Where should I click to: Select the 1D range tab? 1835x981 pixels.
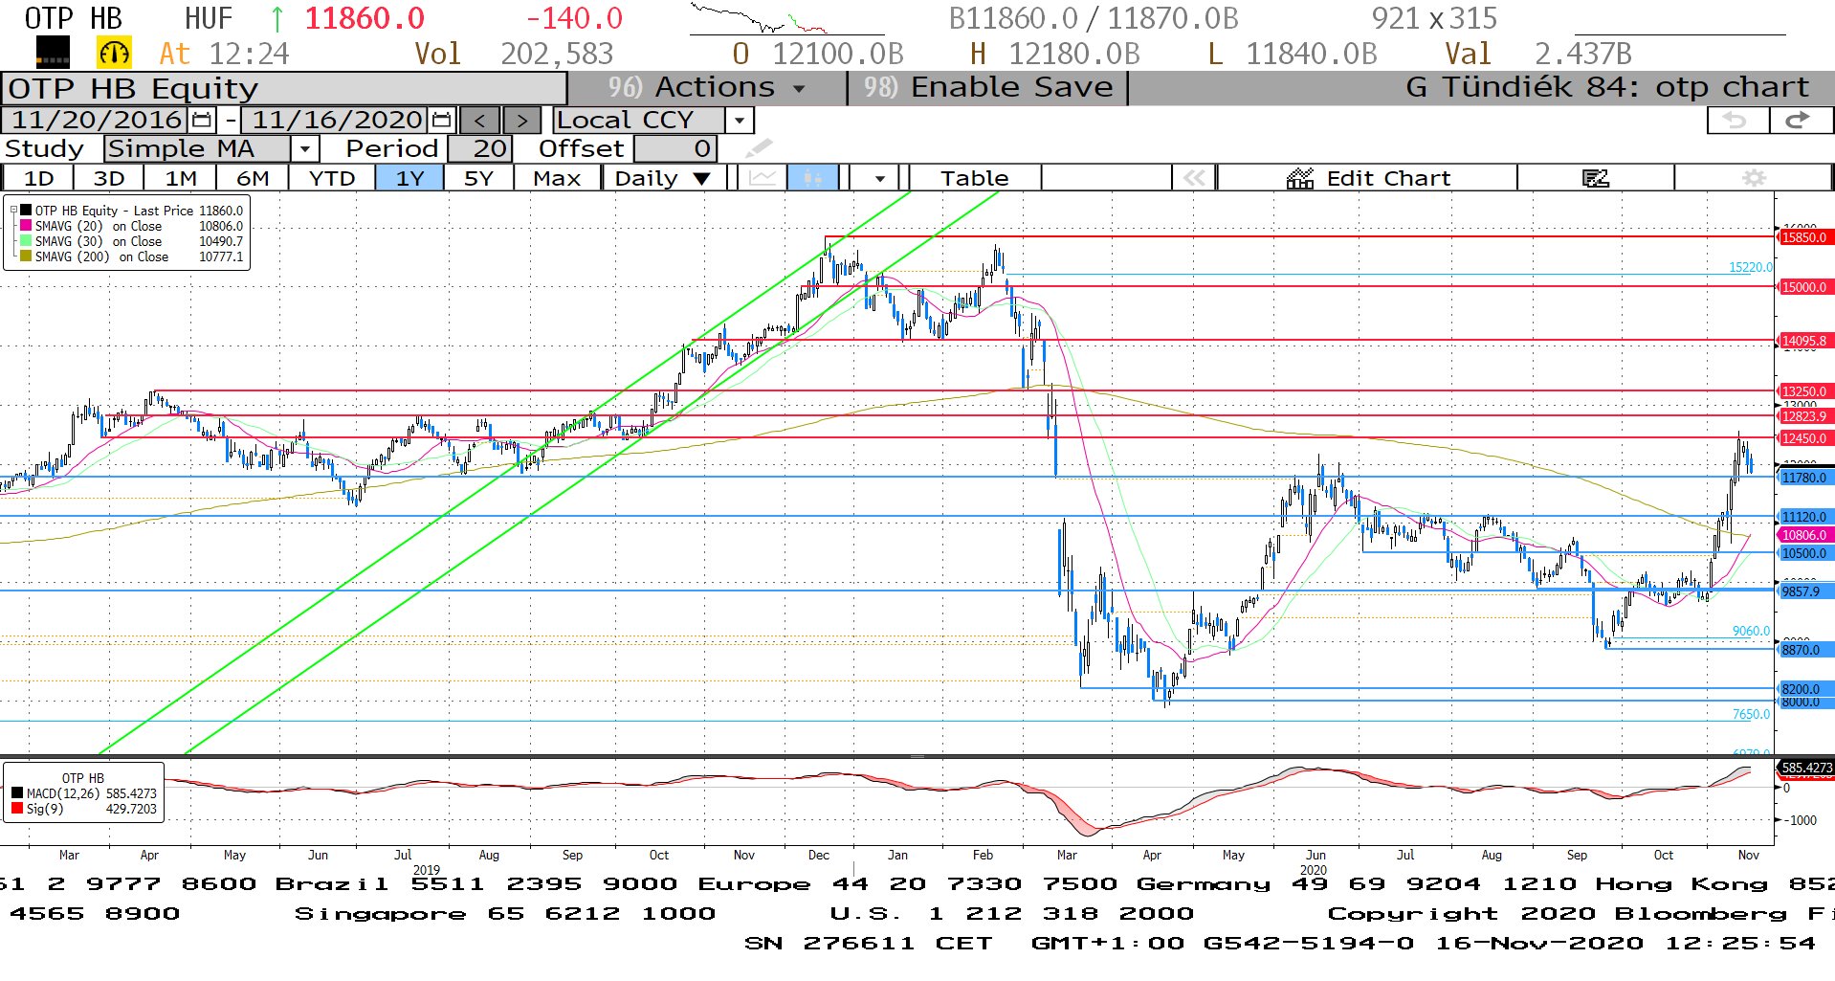38,178
